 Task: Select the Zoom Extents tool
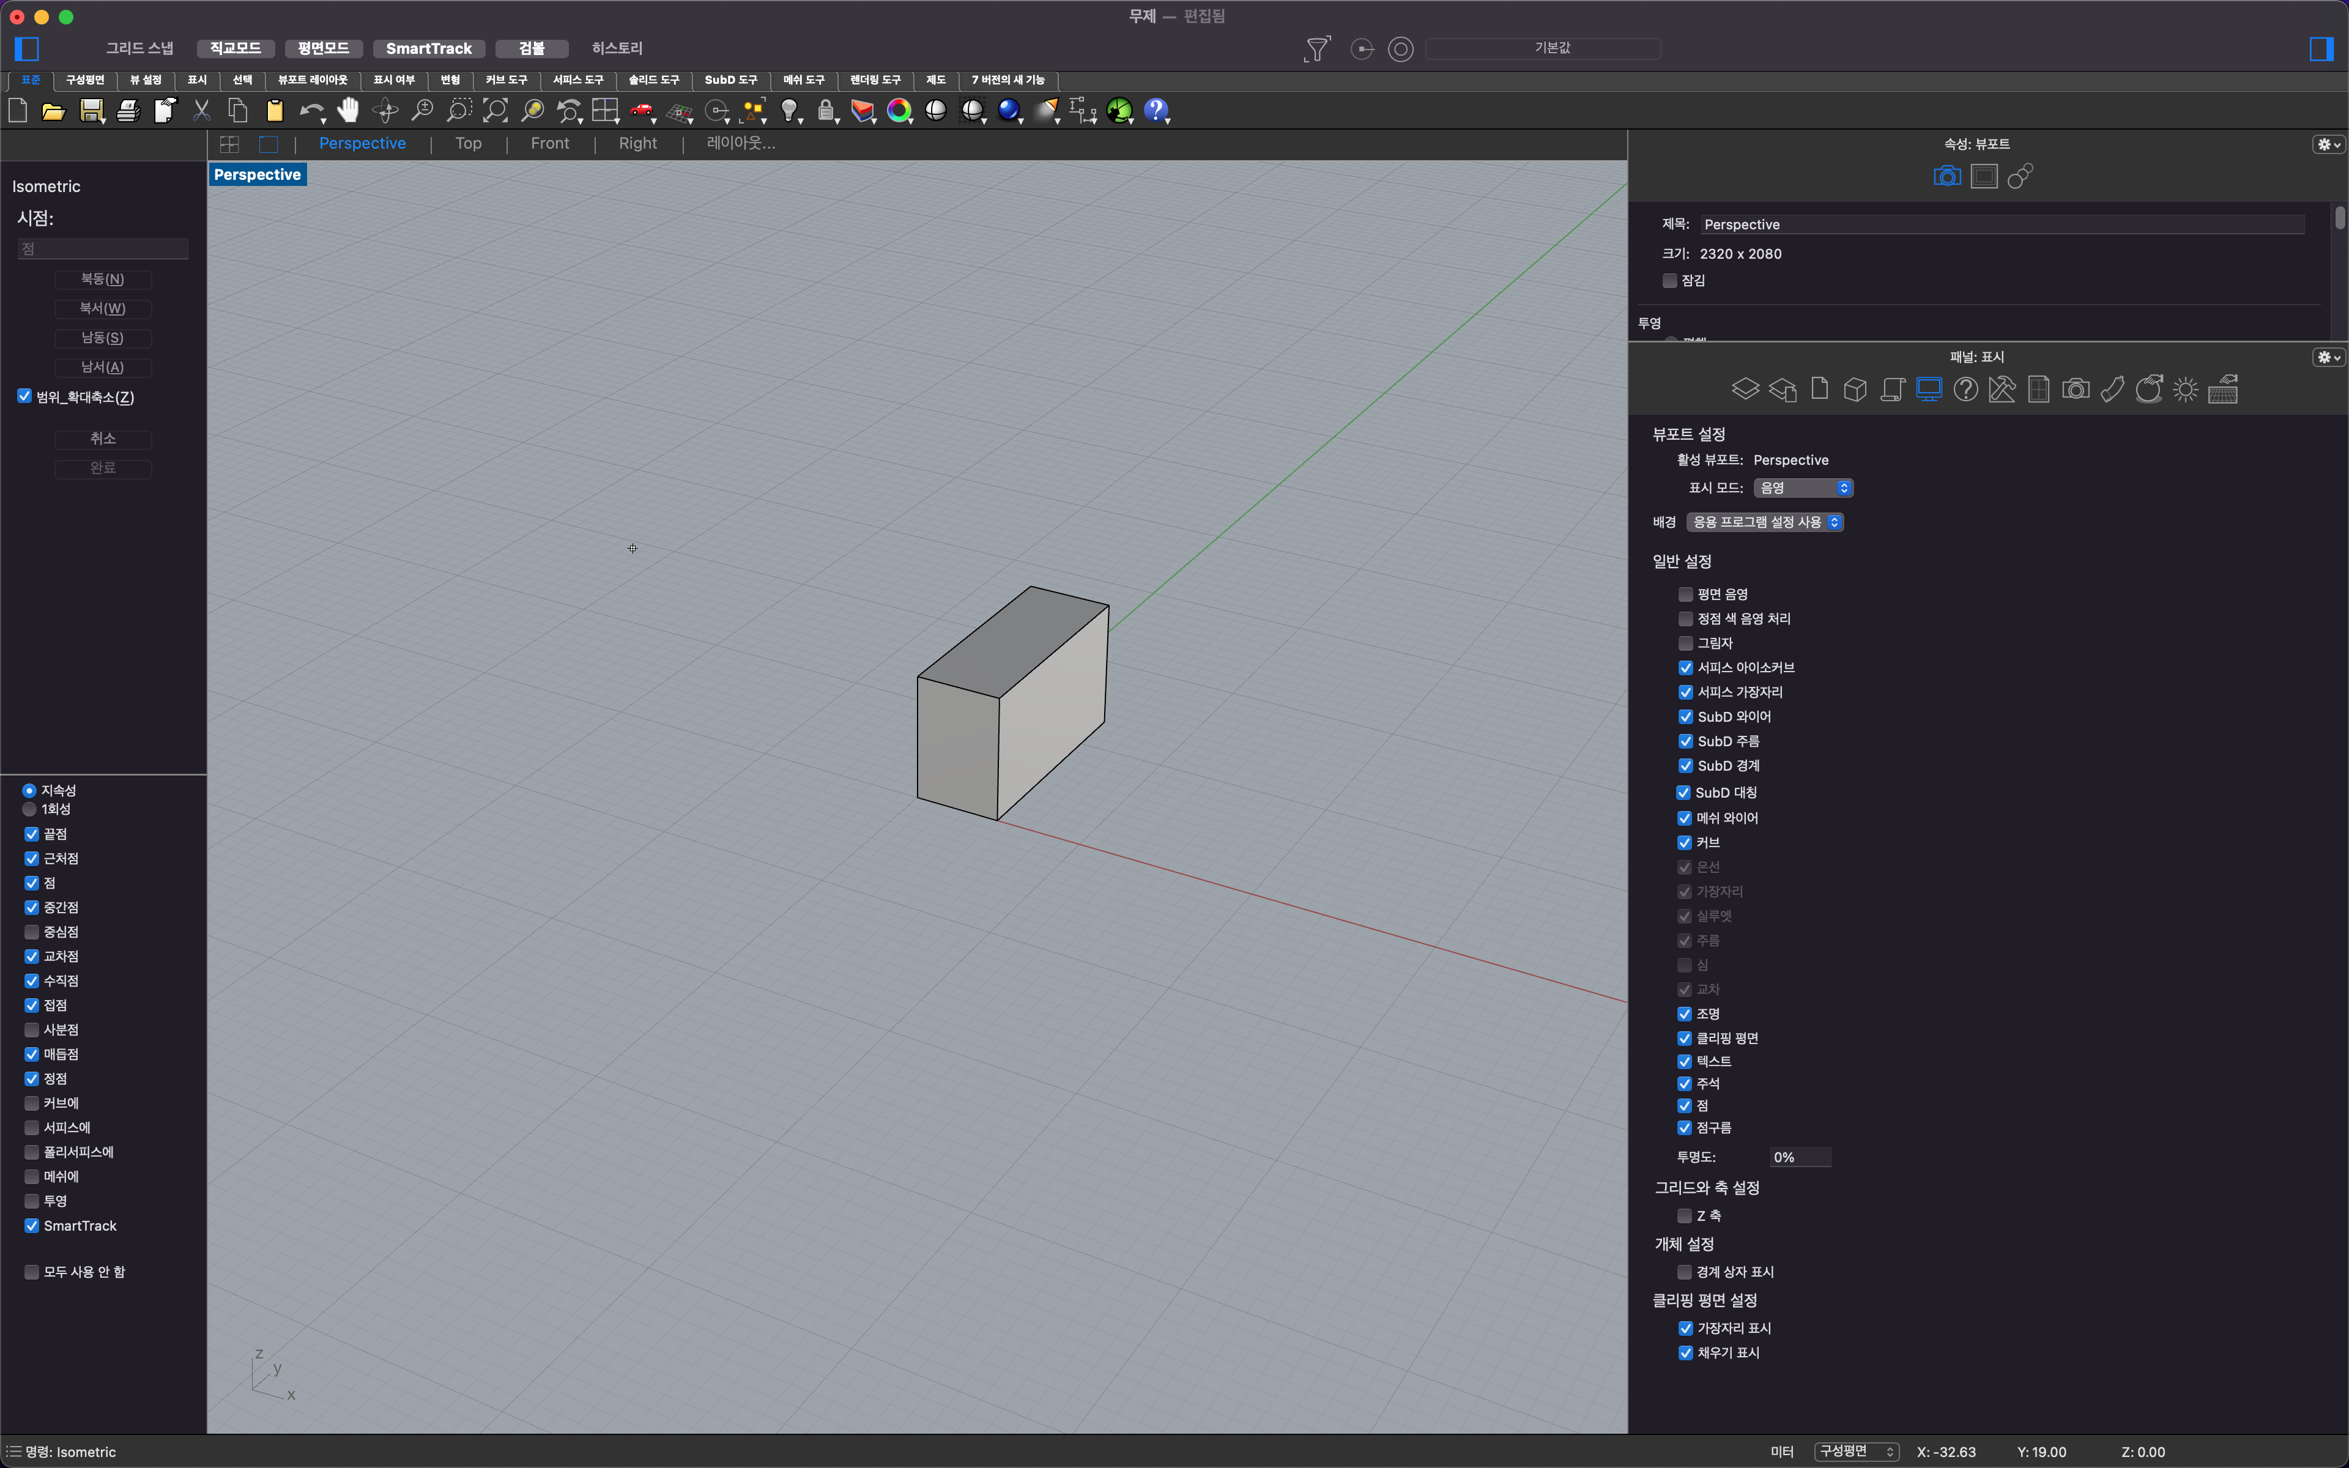click(x=495, y=111)
